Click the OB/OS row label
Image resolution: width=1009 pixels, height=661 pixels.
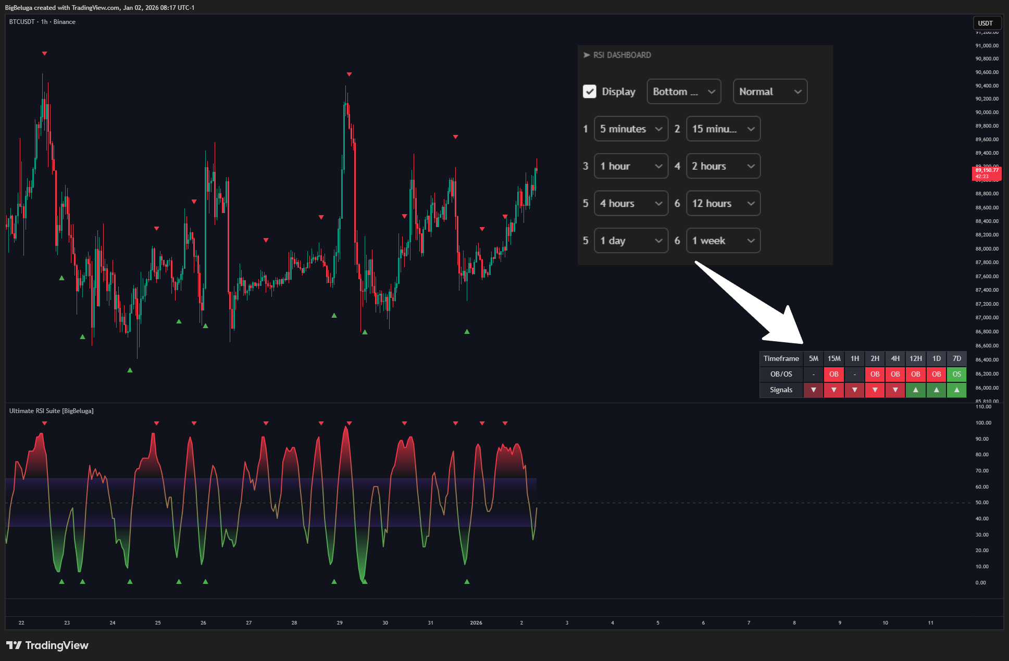(781, 374)
